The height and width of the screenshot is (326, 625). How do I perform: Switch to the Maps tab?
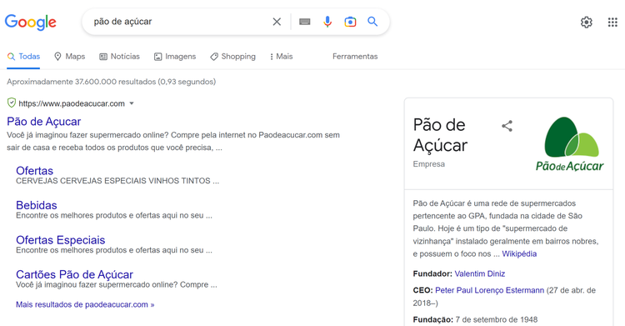(x=70, y=56)
